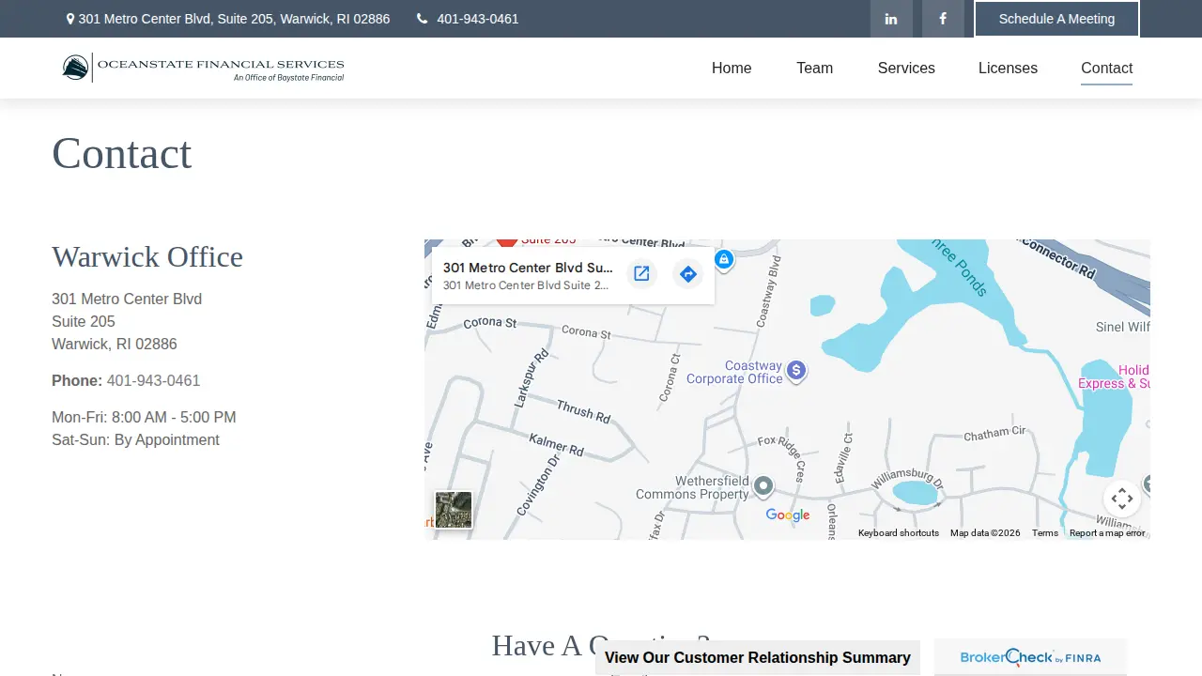1202x676 pixels.
Task: Open the map camera controls button
Action: click(x=1122, y=499)
